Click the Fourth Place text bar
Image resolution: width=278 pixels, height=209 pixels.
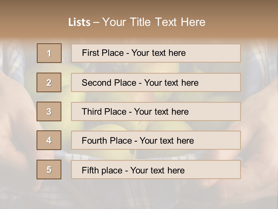coord(156,140)
